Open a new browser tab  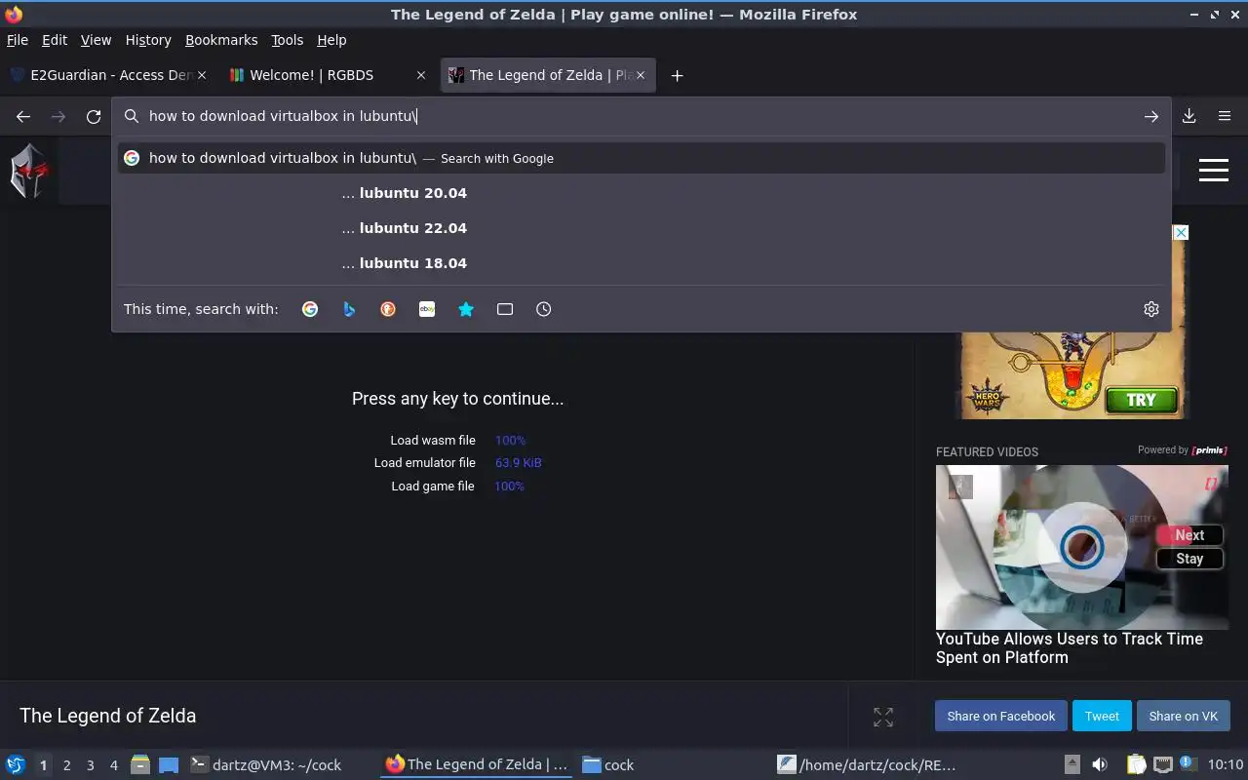(x=677, y=75)
